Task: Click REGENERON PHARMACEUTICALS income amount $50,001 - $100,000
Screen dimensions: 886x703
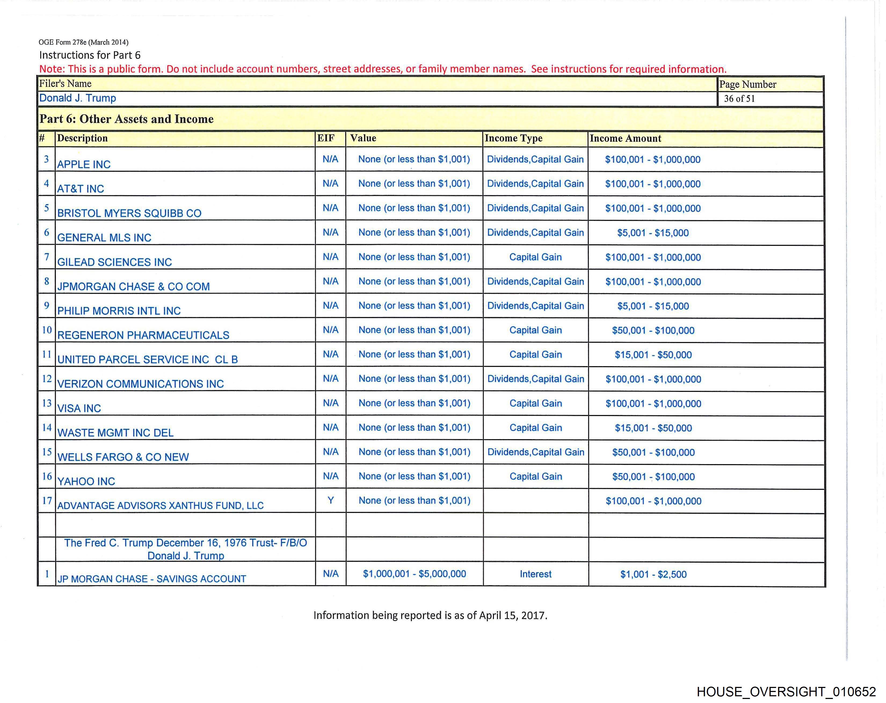Action: pyautogui.click(x=653, y=330)
